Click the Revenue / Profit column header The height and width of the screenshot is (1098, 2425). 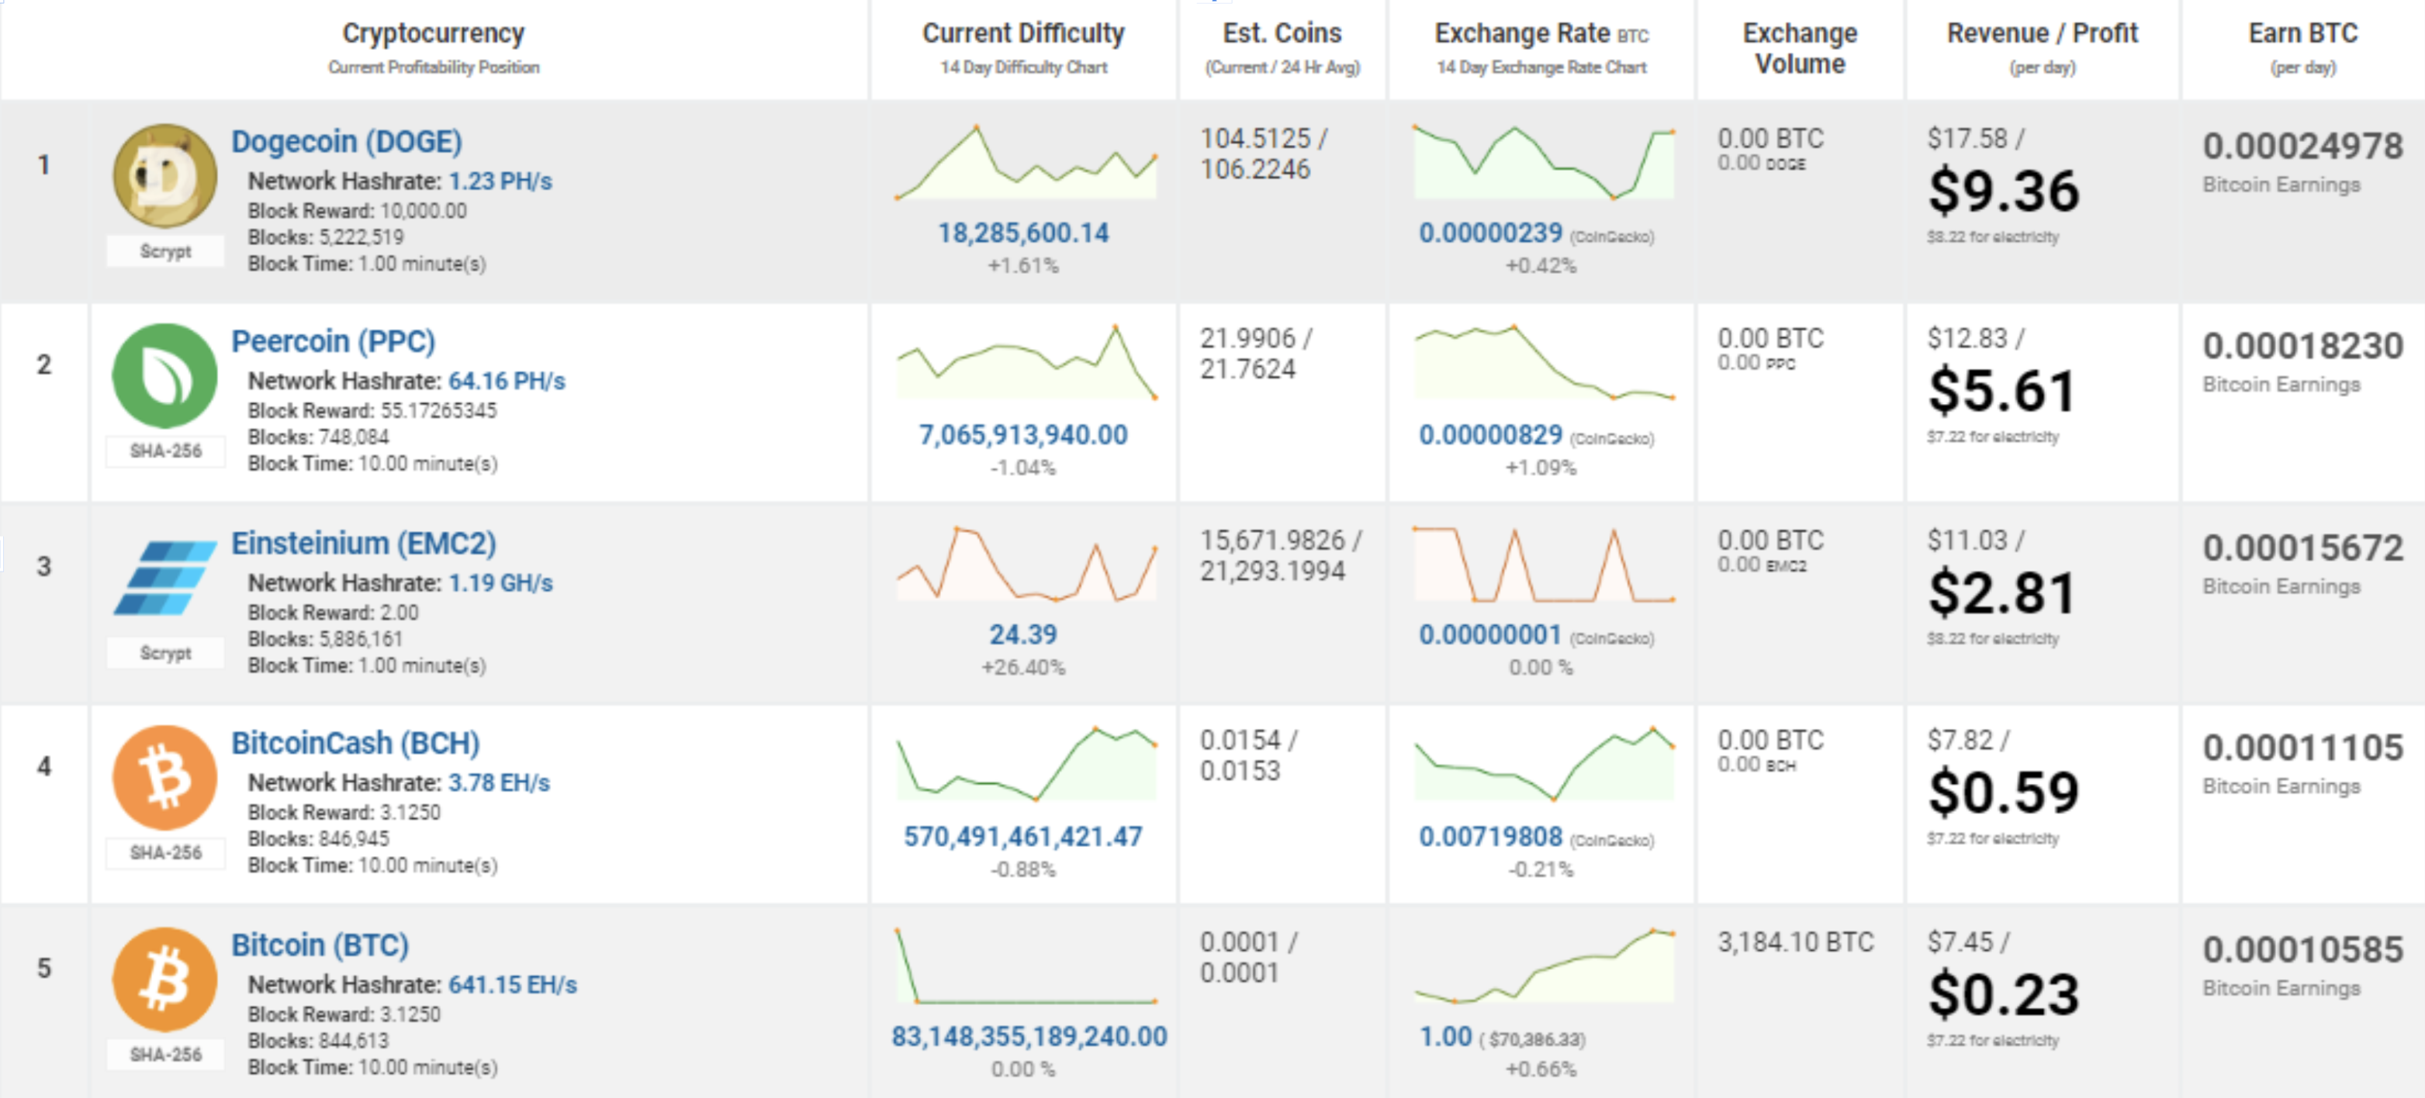[x=2042, y=33]
